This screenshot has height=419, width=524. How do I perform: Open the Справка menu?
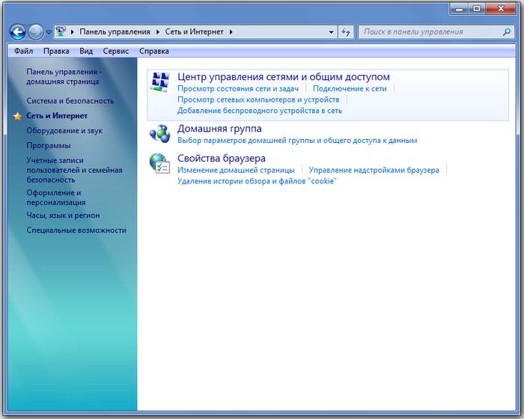tap(154, 51)
